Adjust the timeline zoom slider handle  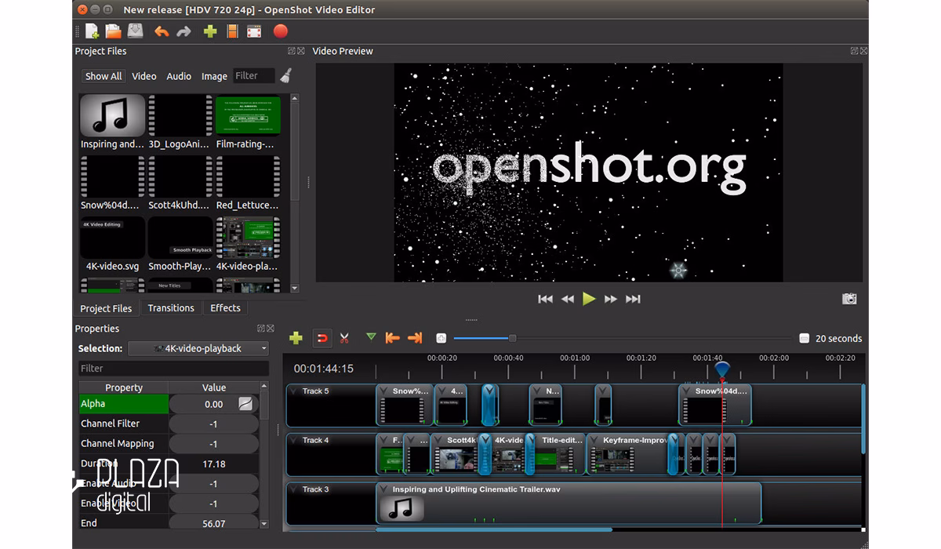tap(512, 338)
